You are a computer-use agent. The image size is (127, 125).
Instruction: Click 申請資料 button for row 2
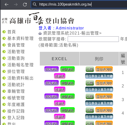[x=67, y=83]
